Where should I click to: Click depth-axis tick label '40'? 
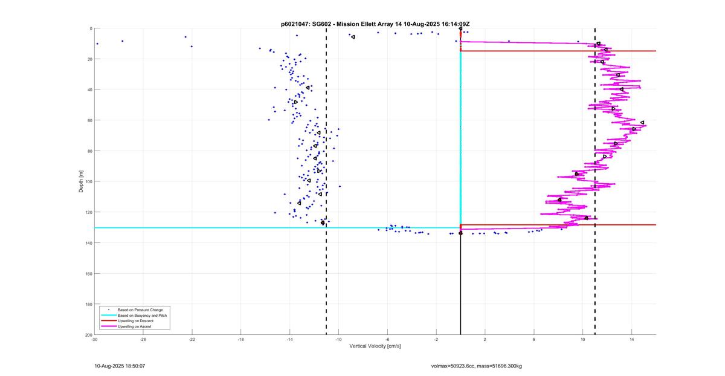(89, 89)
